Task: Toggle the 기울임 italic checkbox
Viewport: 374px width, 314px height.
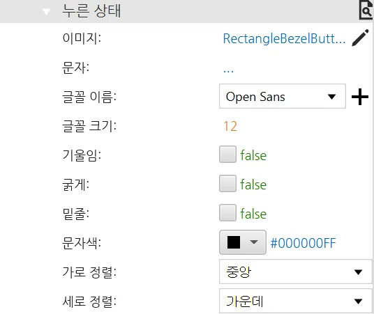Action: (227, 155)
